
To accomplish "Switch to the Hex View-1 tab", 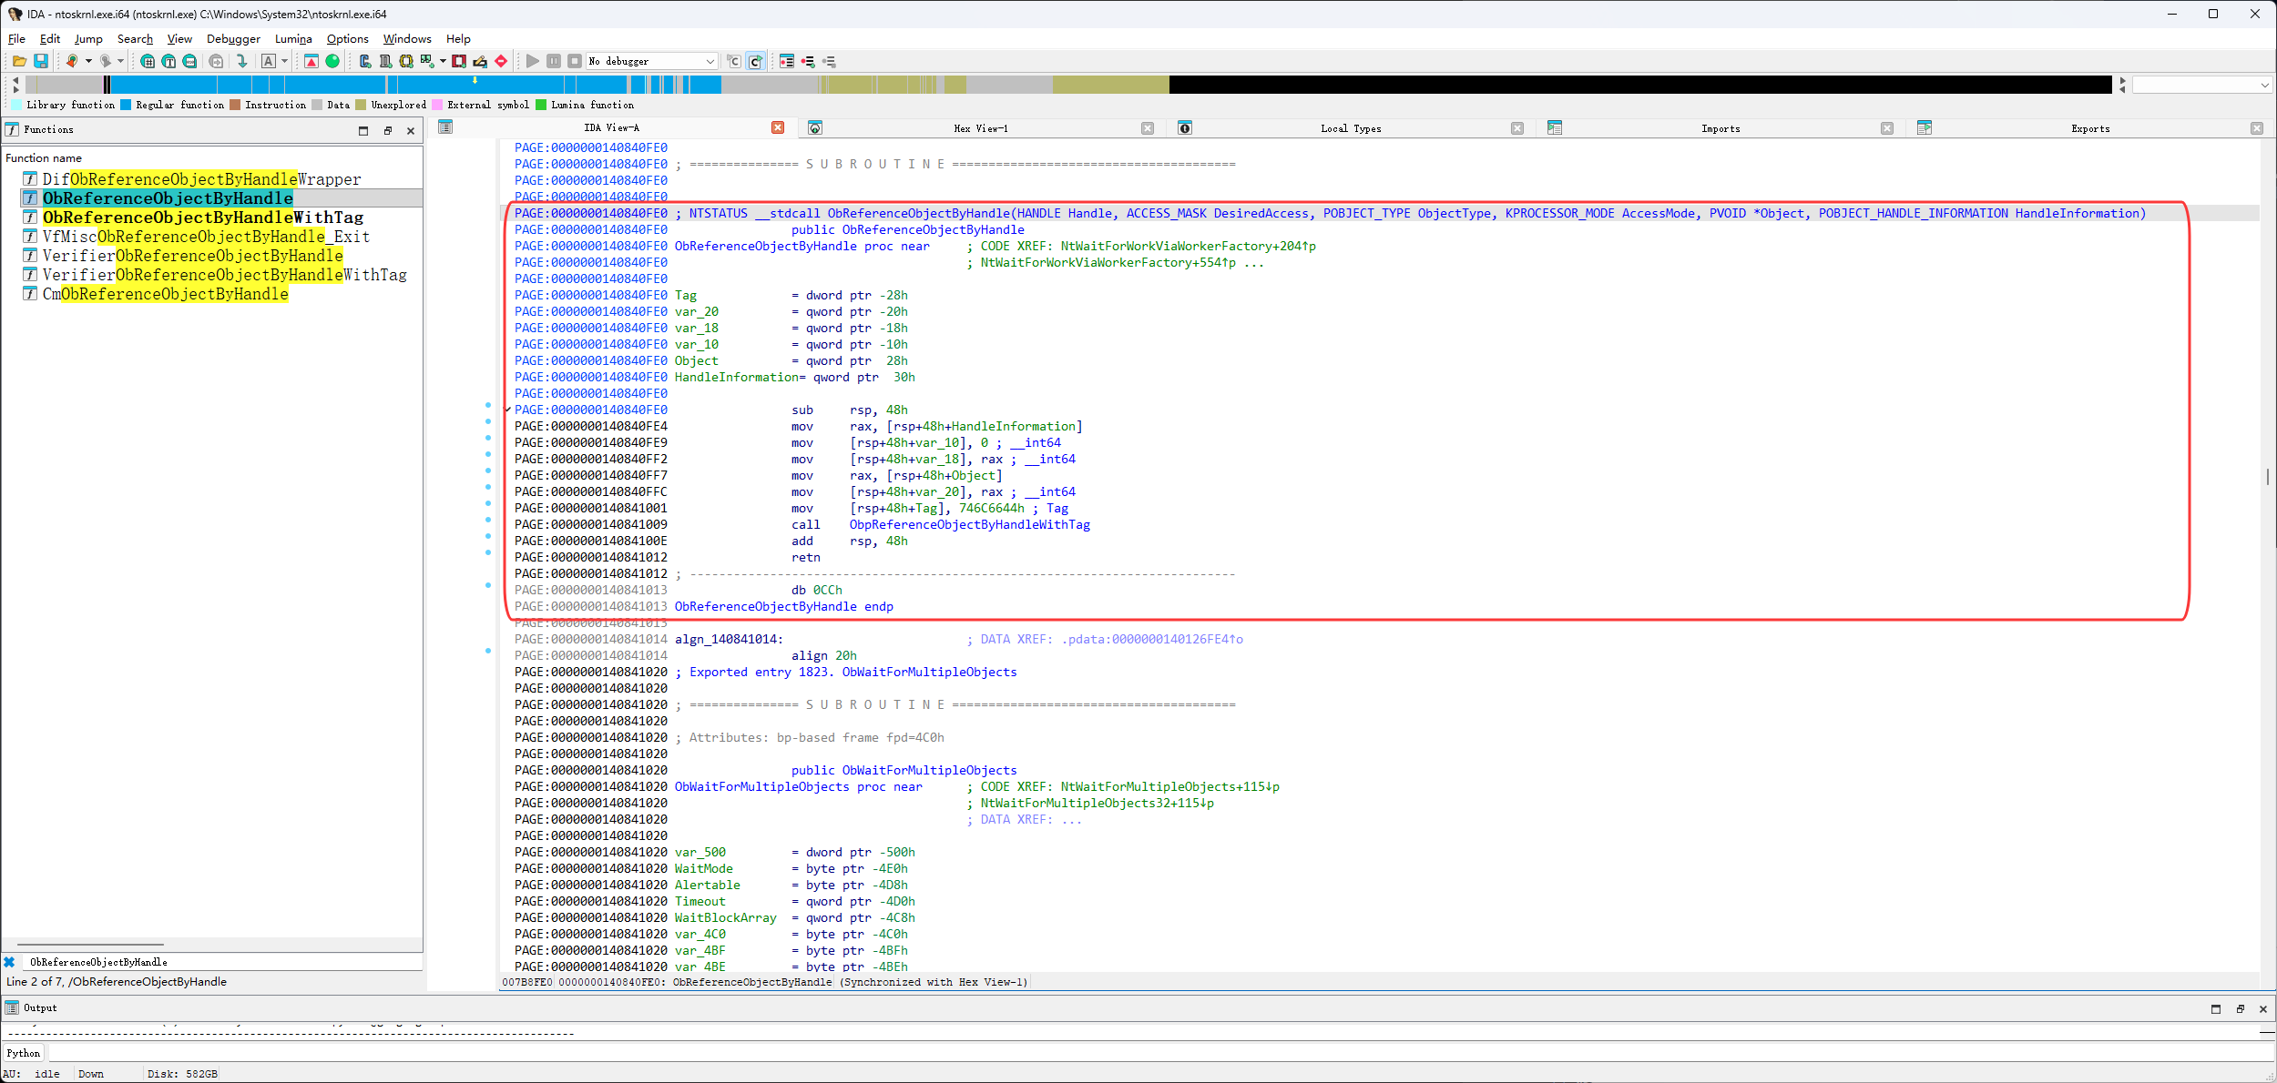I will click(980, 128).
